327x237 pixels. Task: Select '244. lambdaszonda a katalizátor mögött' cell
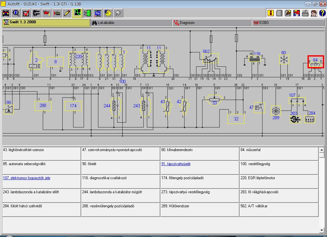(x=120, y=196)
